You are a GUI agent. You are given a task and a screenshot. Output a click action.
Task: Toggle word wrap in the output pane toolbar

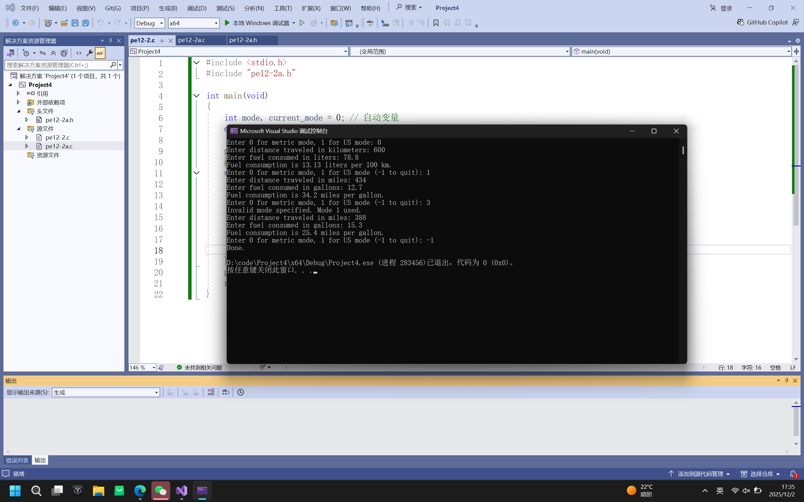click(225, 392)
